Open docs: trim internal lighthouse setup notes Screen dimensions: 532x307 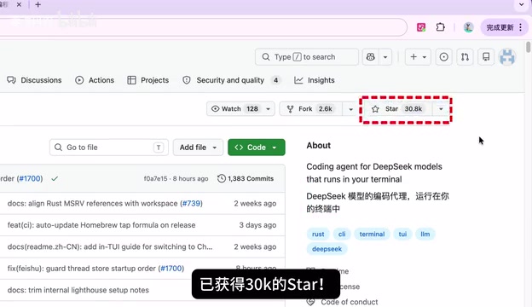[78, 290]
